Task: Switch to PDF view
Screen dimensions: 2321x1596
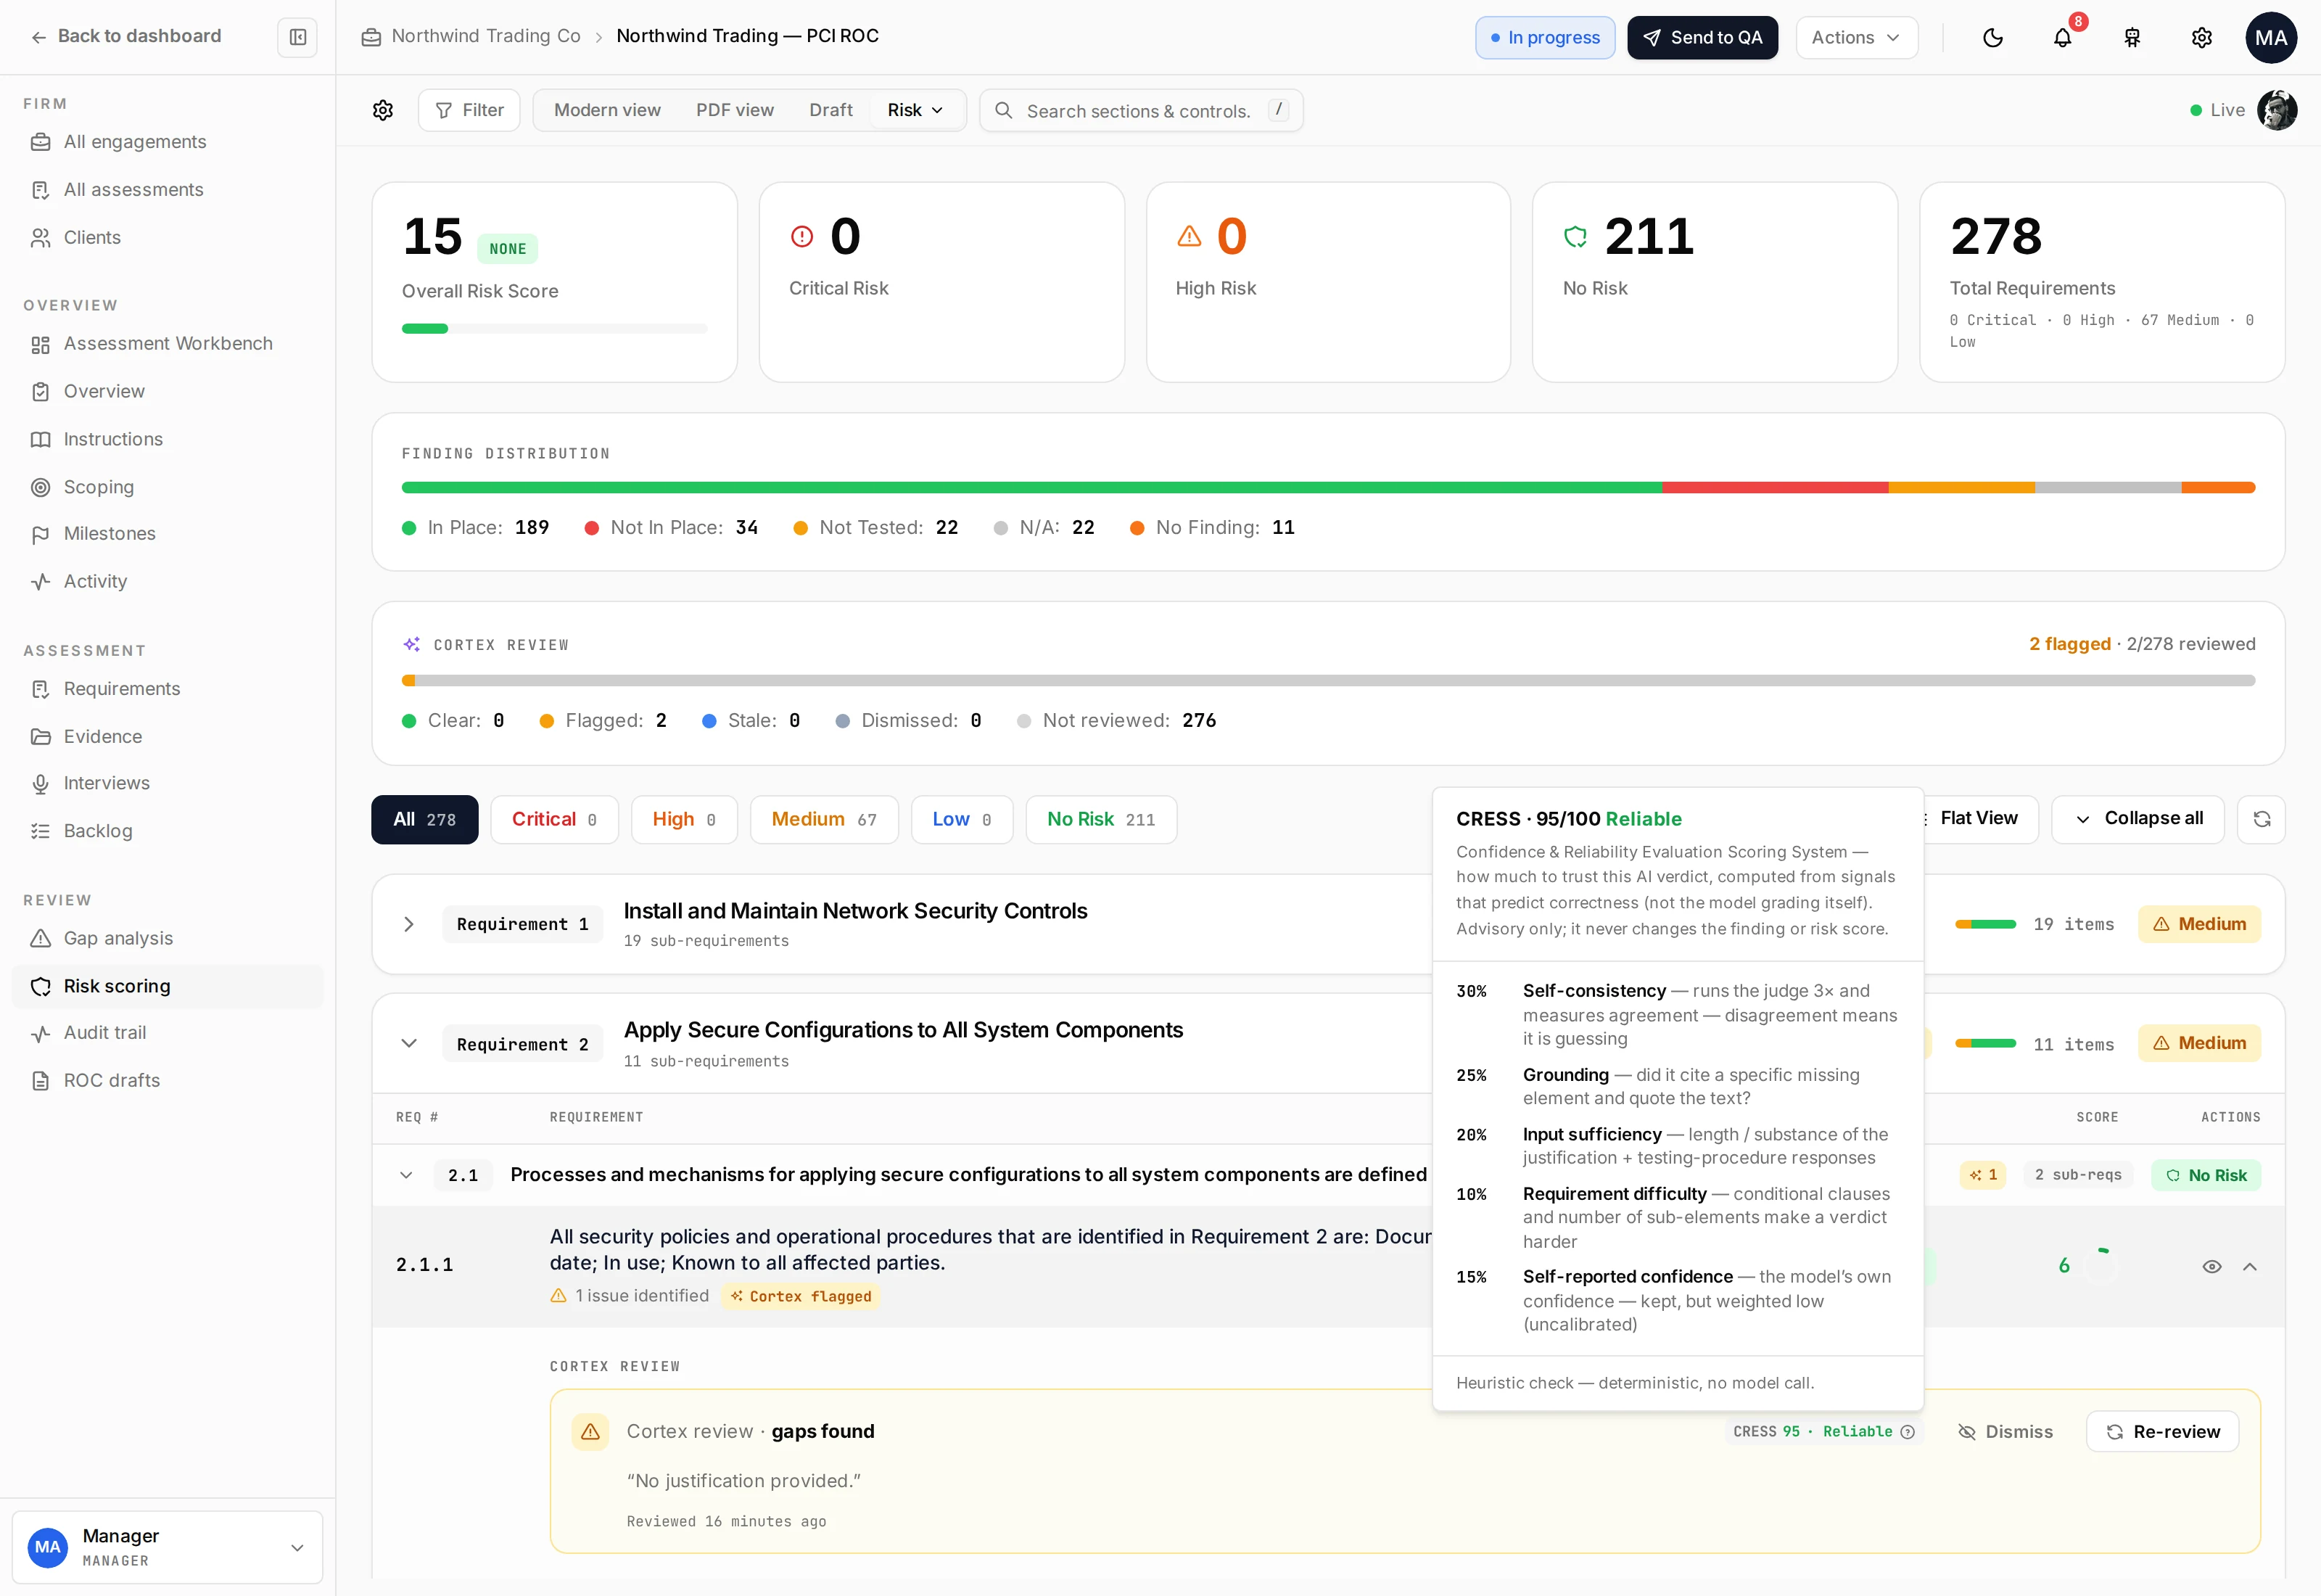Action: point(735,110)
